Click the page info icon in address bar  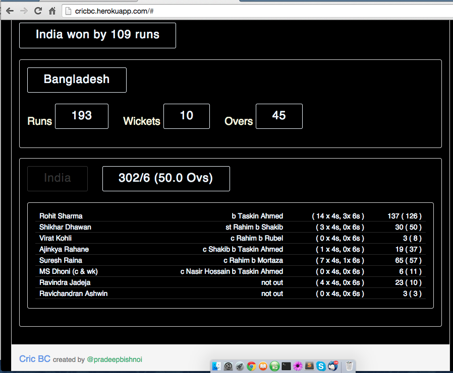tap(68, 11)
